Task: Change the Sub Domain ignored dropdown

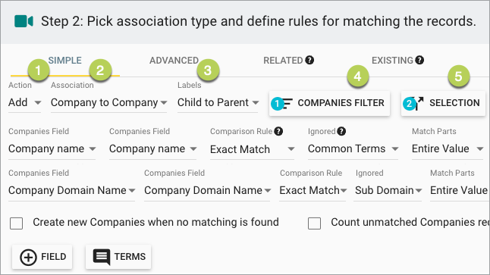Action: pyautogui.click(x=388, y=190)
